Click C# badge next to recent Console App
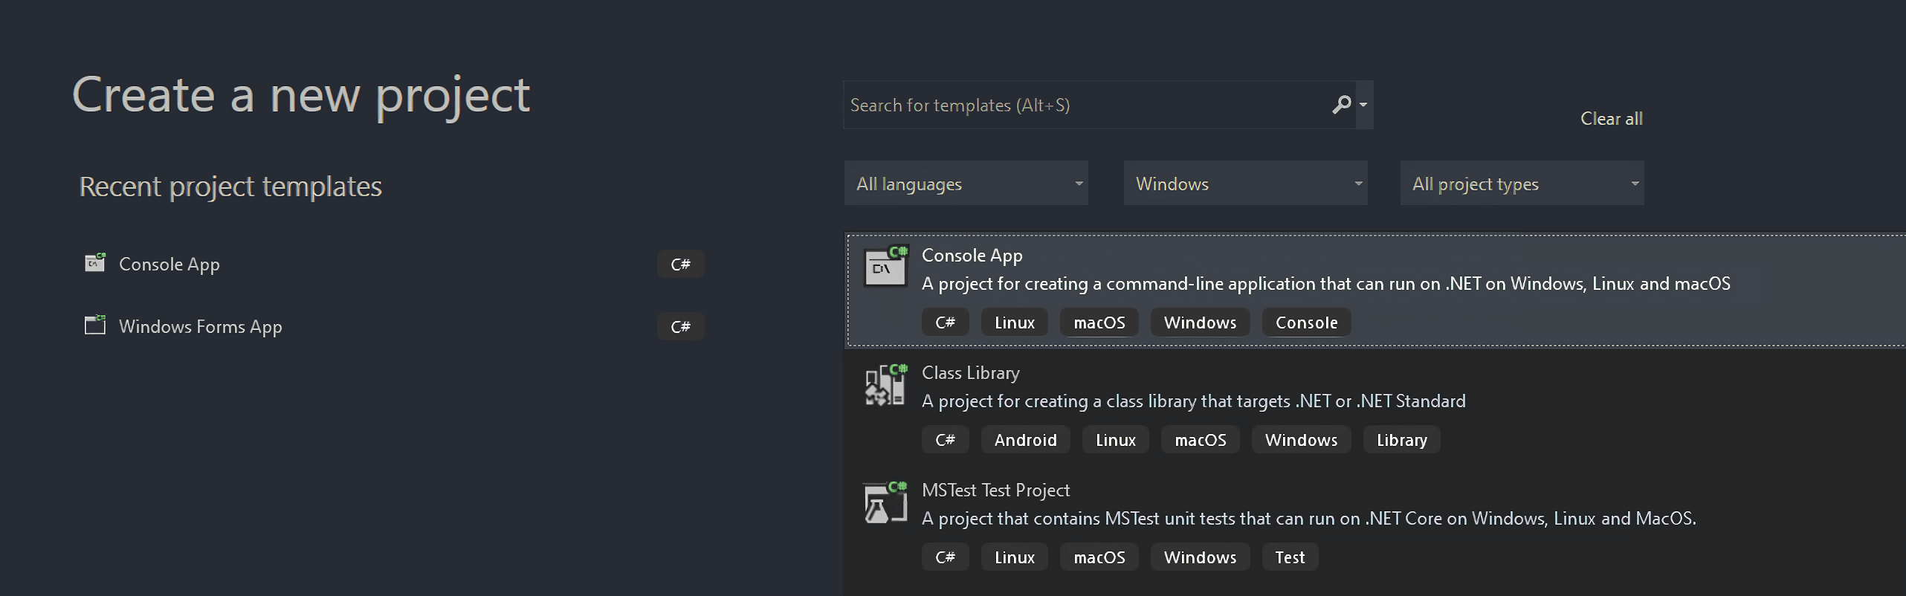The height and width of the screenshot is (596, 1906). pos(680,264)
